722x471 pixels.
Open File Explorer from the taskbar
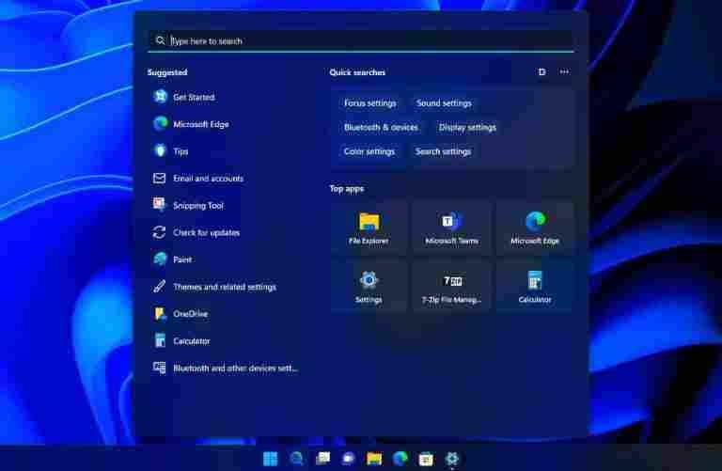pos(374,459)
